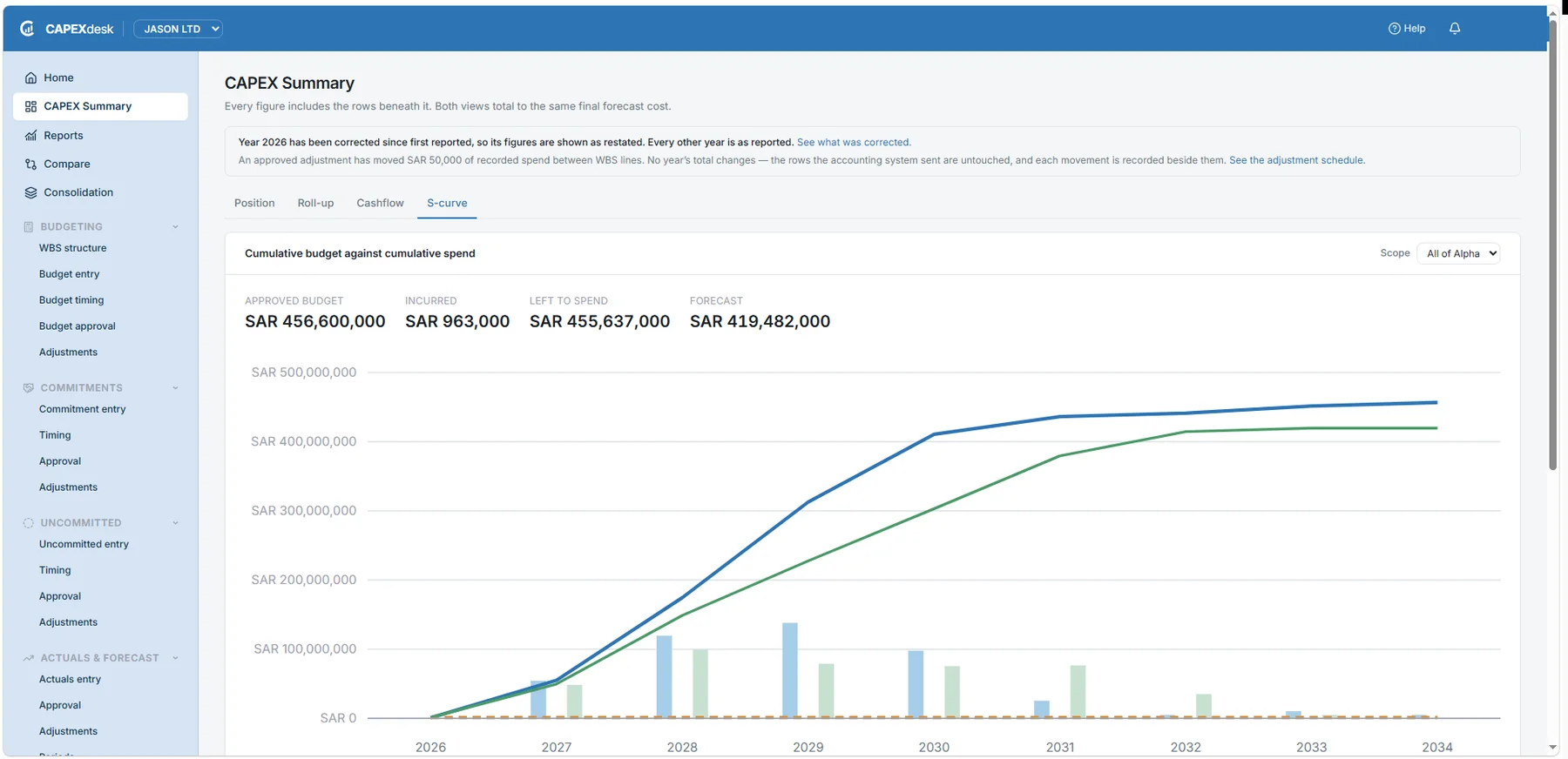Screen dimensions: 1568x759
Task: Click the Home house icon
Action: pyautogui.click(x=30, y=77)
